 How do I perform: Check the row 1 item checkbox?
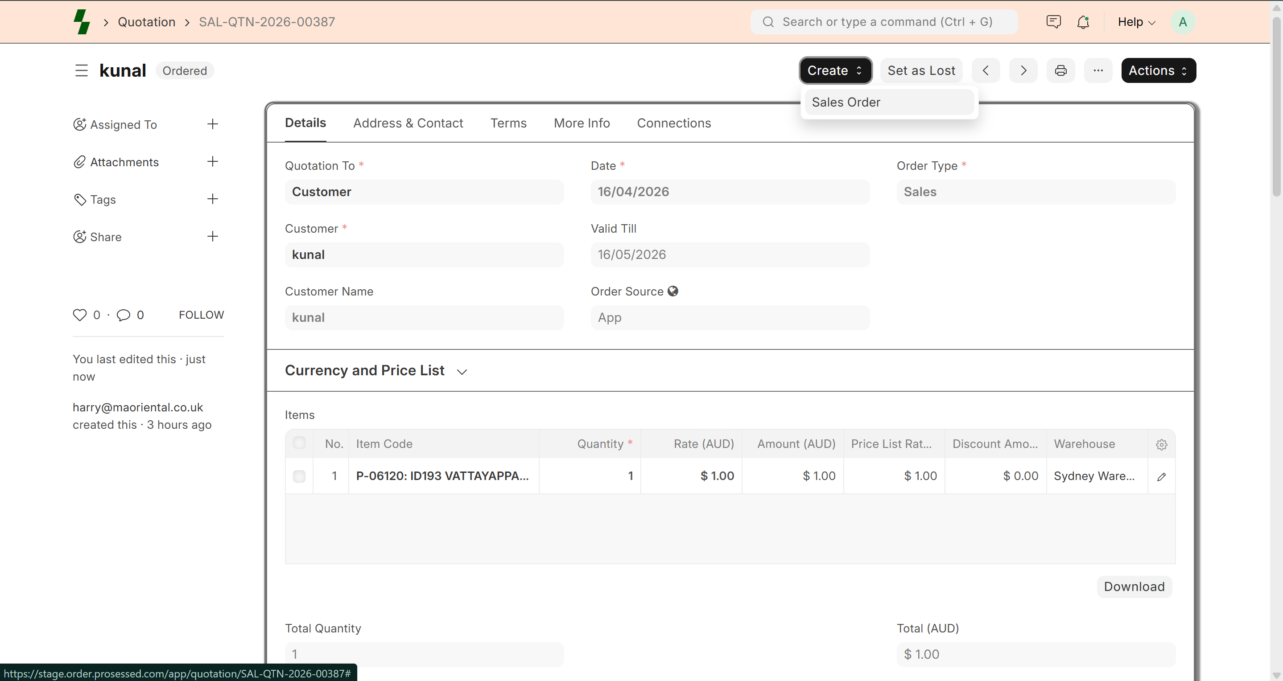point(299,476)
